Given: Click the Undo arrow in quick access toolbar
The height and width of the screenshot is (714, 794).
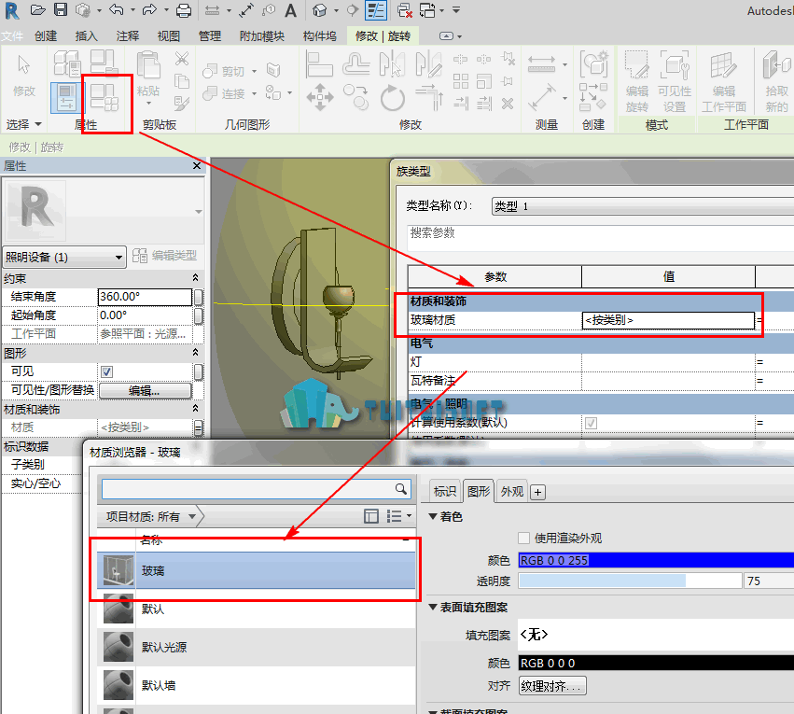Looking at the screenshot, I should tap(117, 9).
